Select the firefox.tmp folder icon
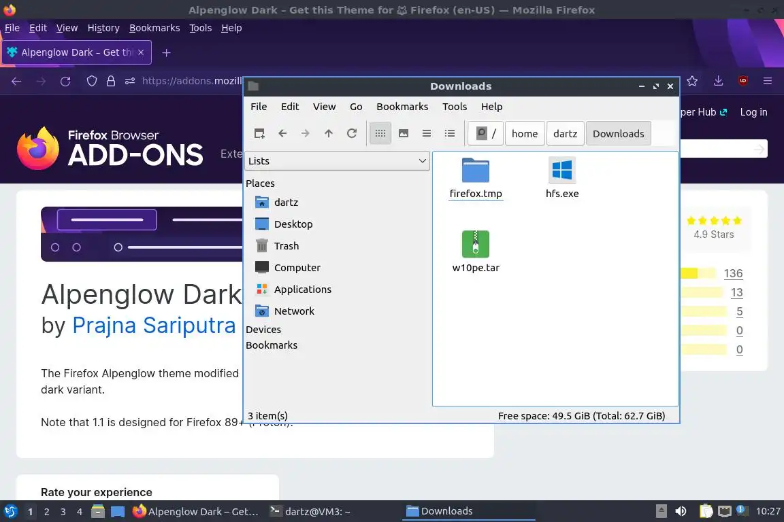This screenshot has height=522, width=784. (x=476, y=171)
